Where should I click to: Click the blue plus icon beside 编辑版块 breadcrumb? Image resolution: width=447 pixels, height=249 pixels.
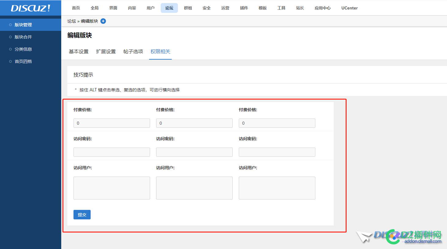pos(103,21)
